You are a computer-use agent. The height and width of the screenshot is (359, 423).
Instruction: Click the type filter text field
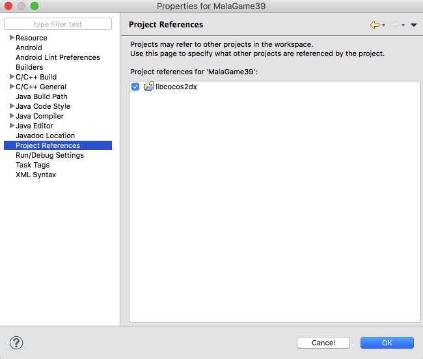tap(58, 24)
